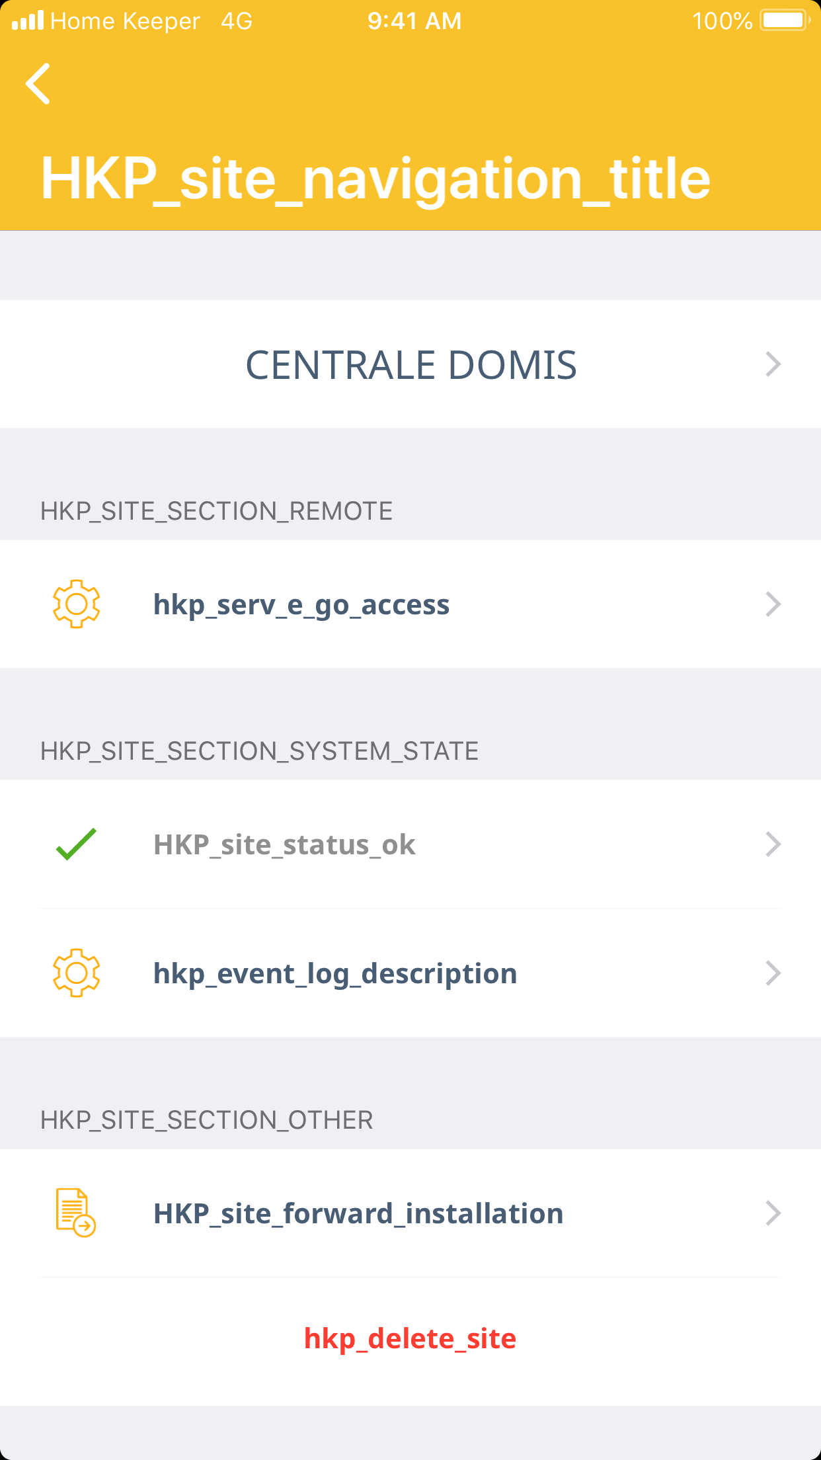Click forward installation document icon
Image resolution: width=821 pixels, height=1460 pixels.
(75, 1212)
